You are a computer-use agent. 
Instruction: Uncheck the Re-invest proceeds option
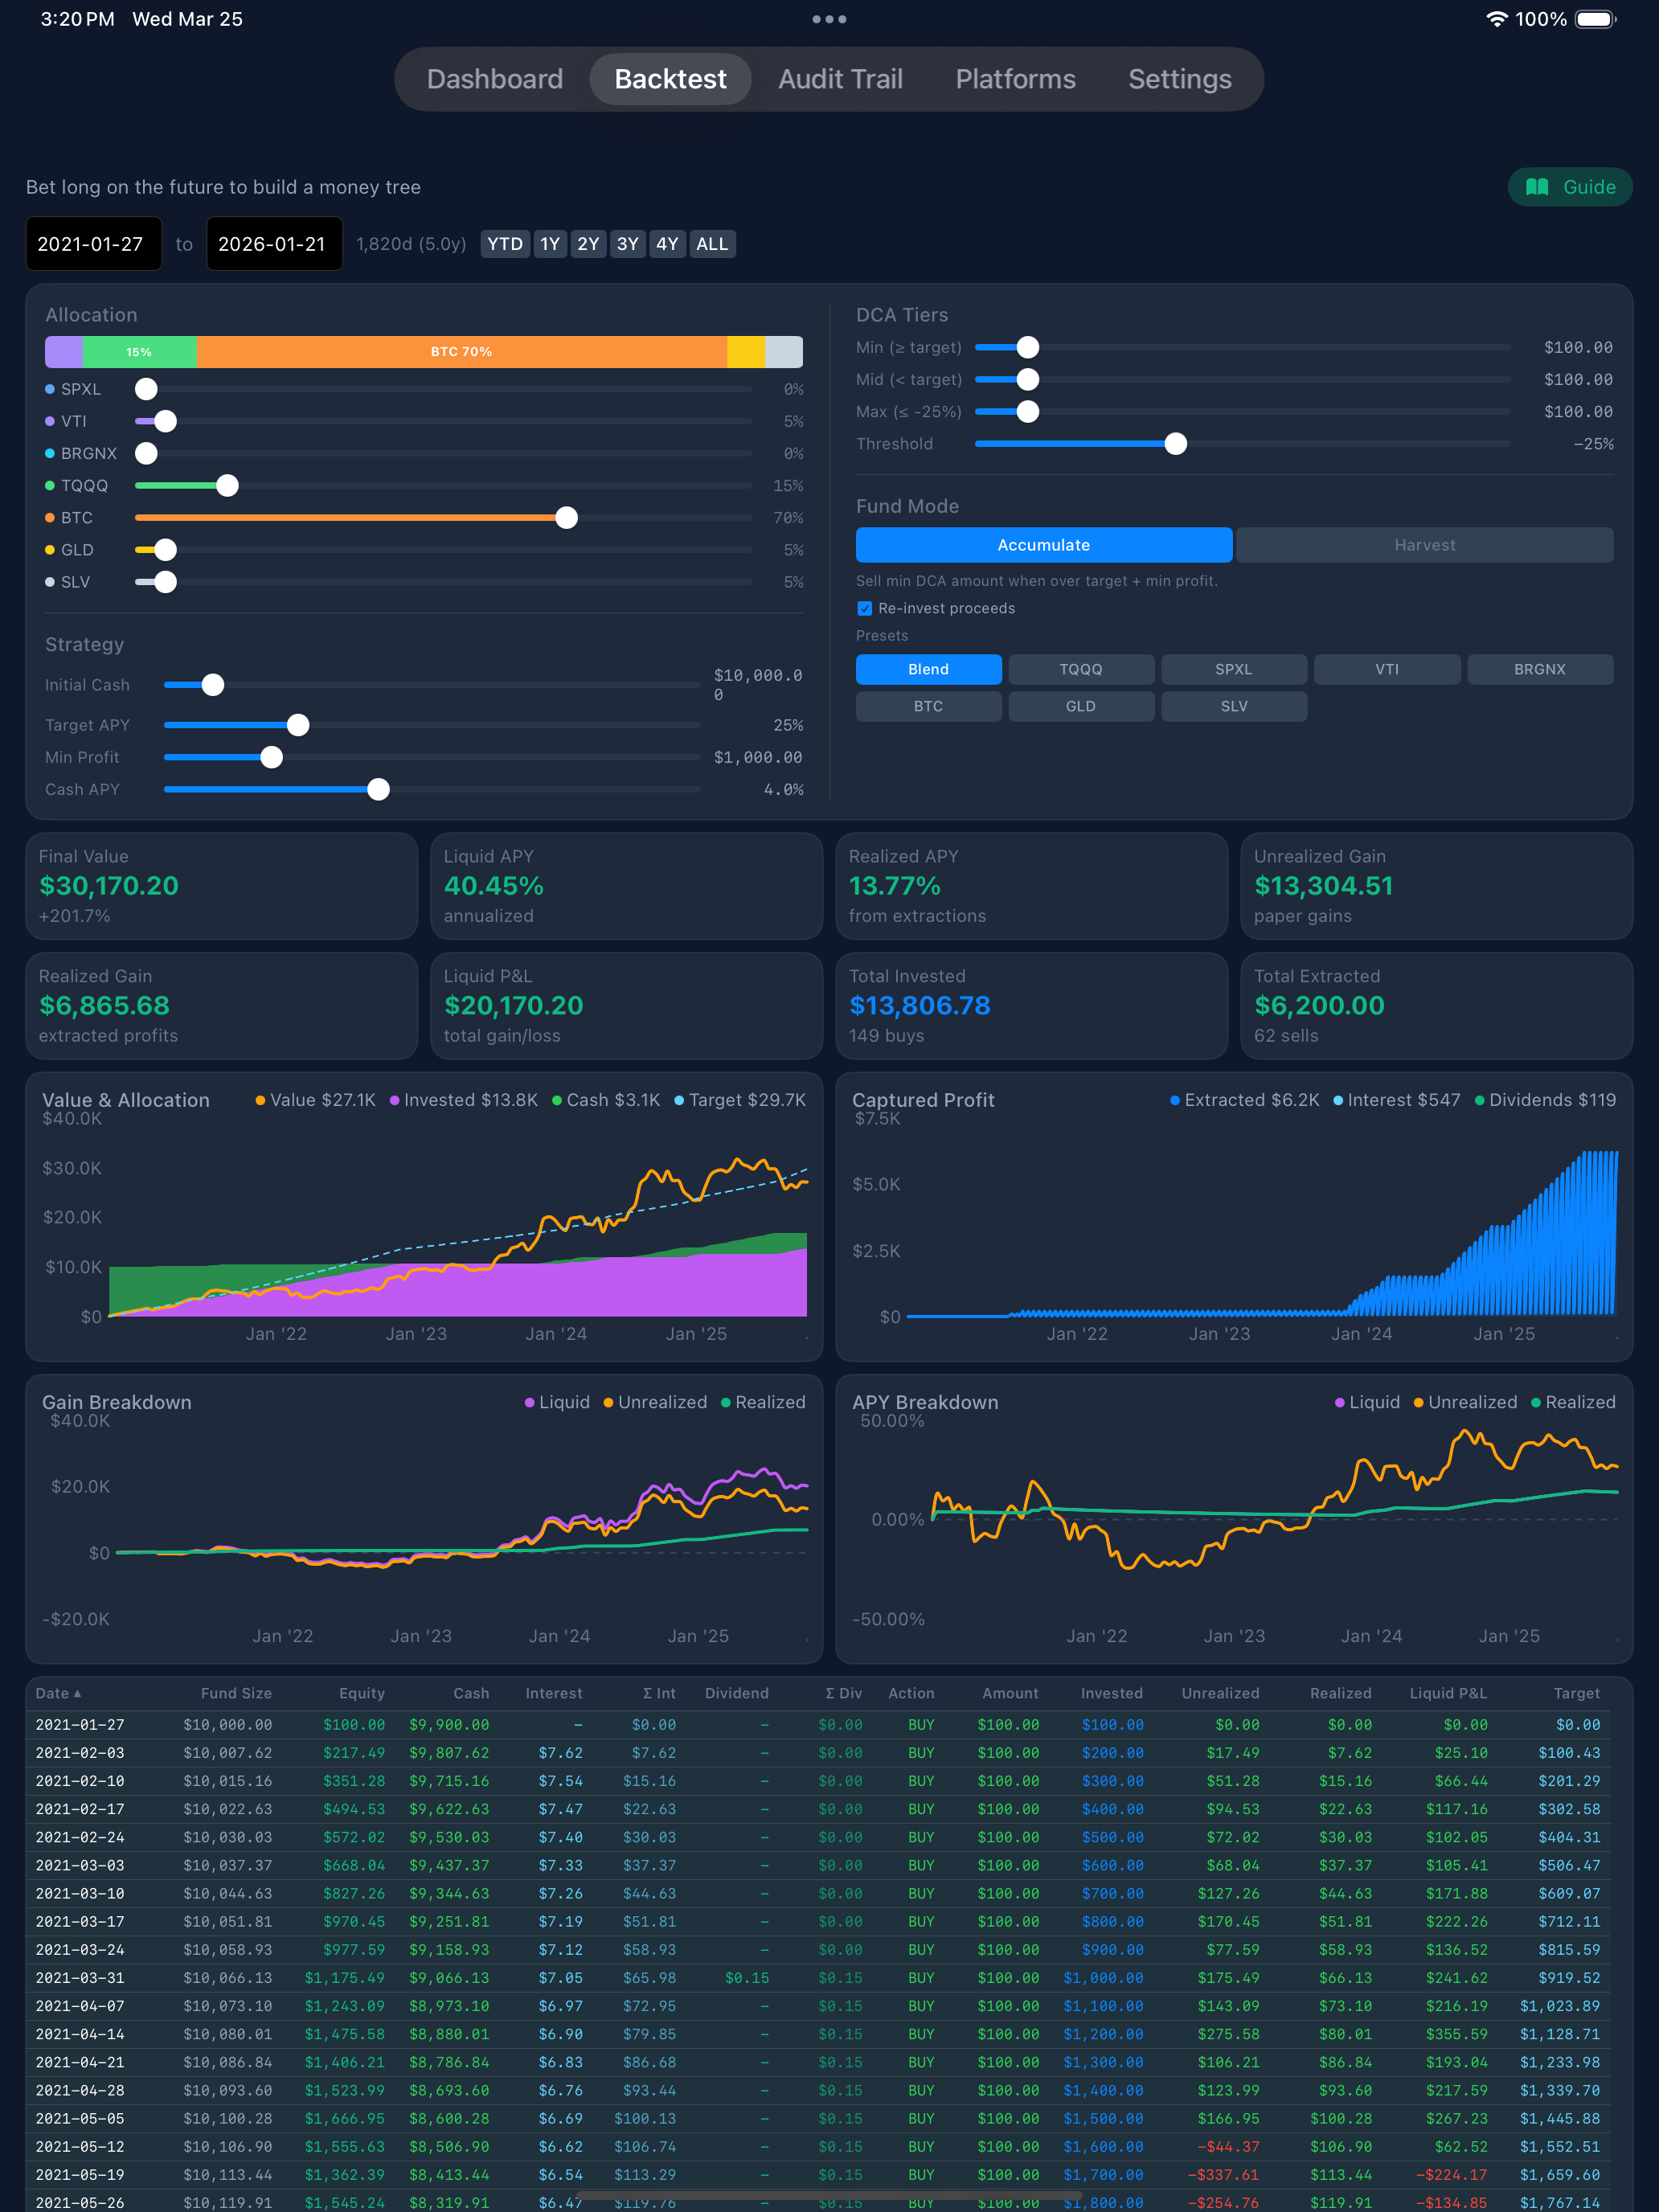(x=865, y=608)
